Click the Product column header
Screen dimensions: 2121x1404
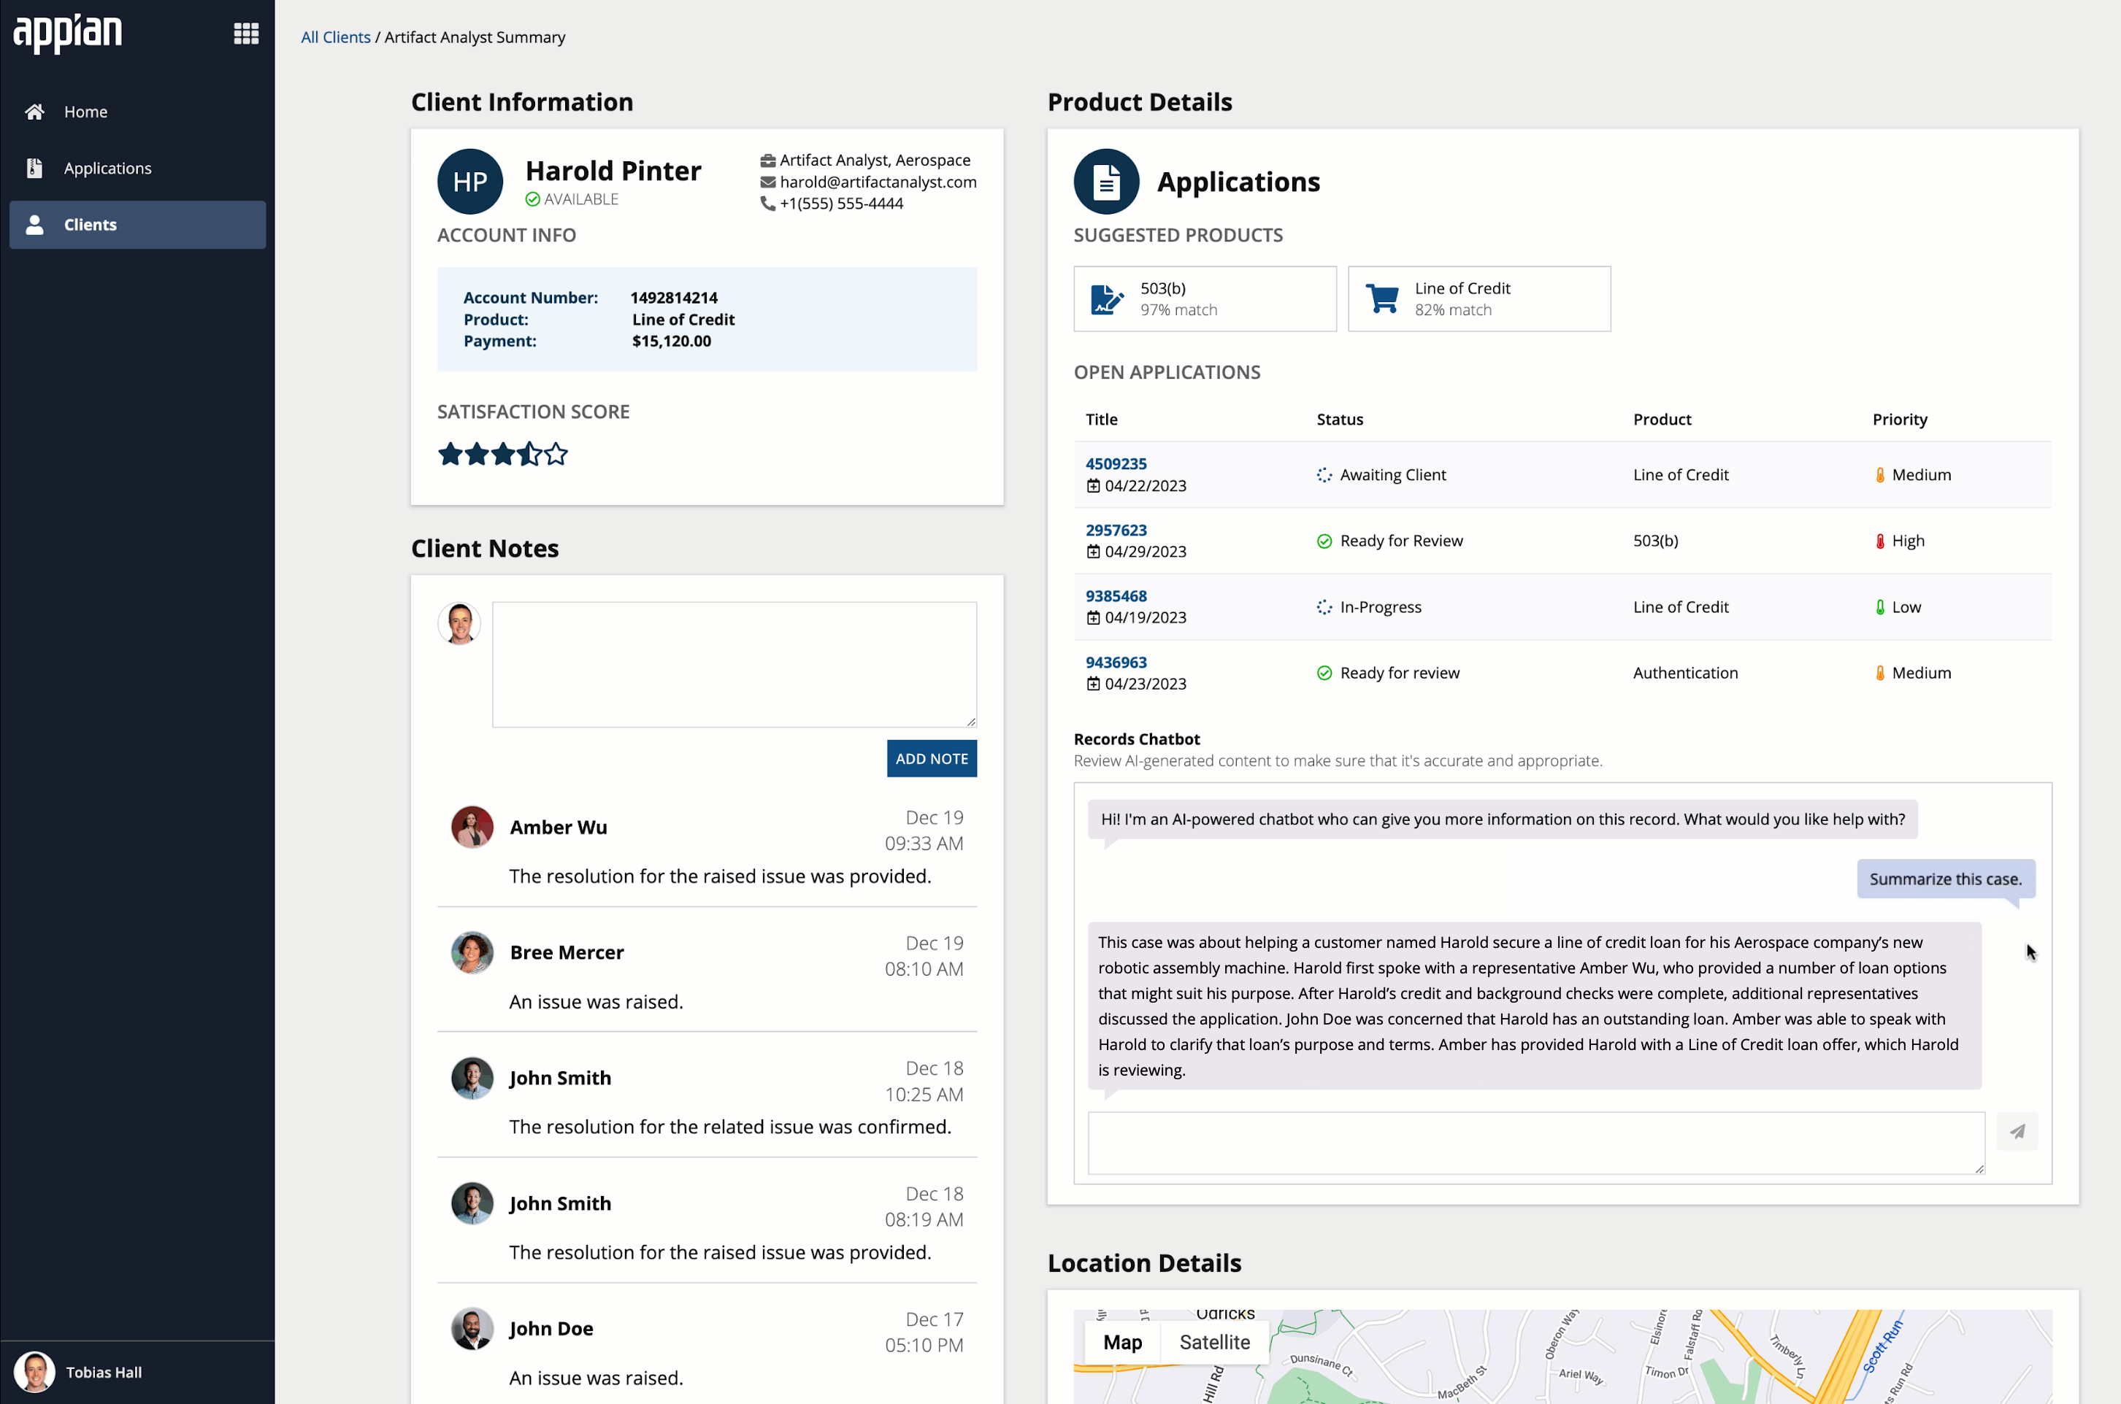point(1662,420)
